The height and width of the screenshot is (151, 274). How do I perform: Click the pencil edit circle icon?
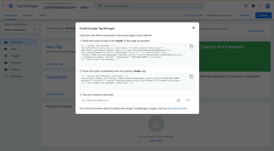[x=156, y=124]
